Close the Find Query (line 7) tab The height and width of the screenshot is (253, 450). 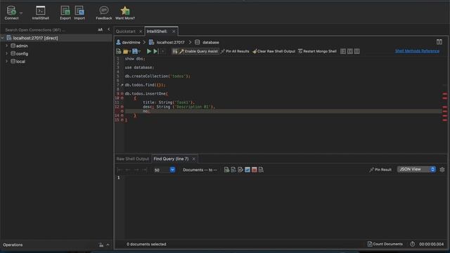pos(194,159)
